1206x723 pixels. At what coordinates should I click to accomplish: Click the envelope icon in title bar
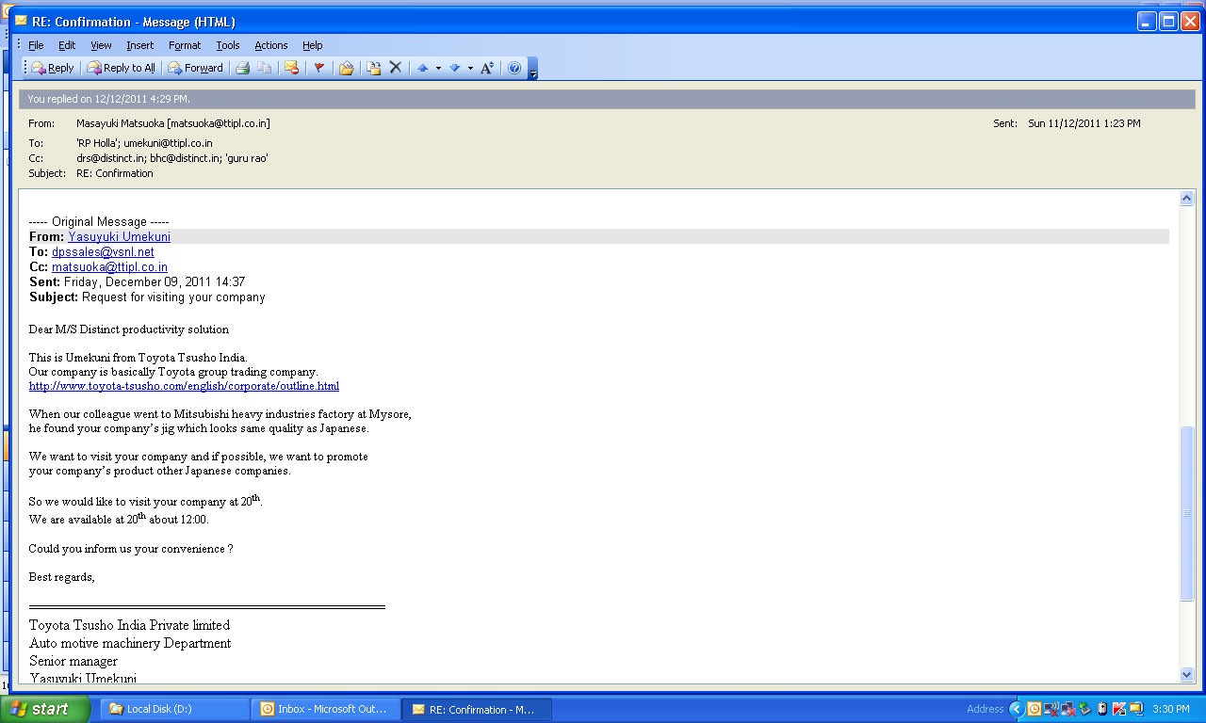pos(21,21)
